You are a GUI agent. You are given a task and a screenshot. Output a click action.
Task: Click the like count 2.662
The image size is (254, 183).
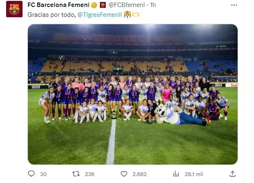(x=139, y=174)
